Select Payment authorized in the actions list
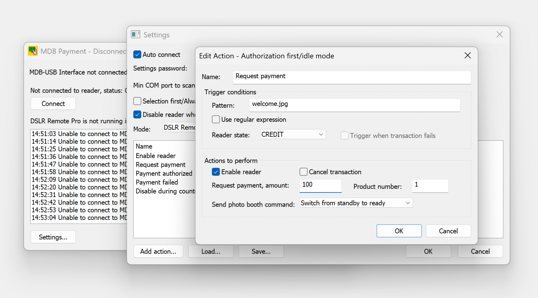Viewport: 538px width, 298px height. click(x=164, y=173)
